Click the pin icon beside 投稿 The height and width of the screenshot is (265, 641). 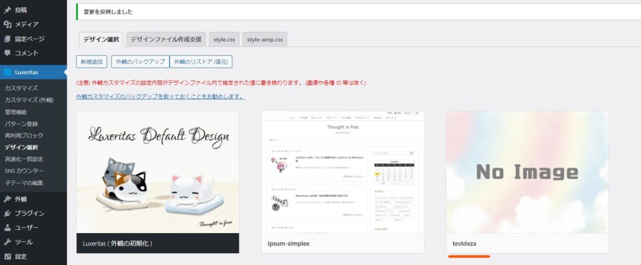click(x=8, y=10)
